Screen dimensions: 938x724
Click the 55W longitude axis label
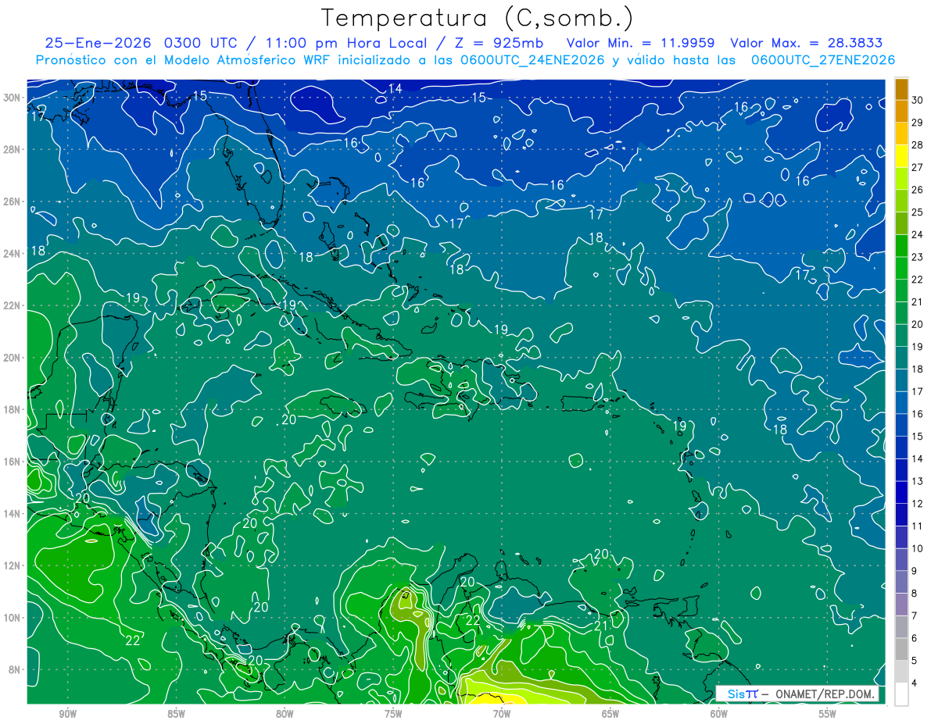pyautogui.click(x=828, y=714)
